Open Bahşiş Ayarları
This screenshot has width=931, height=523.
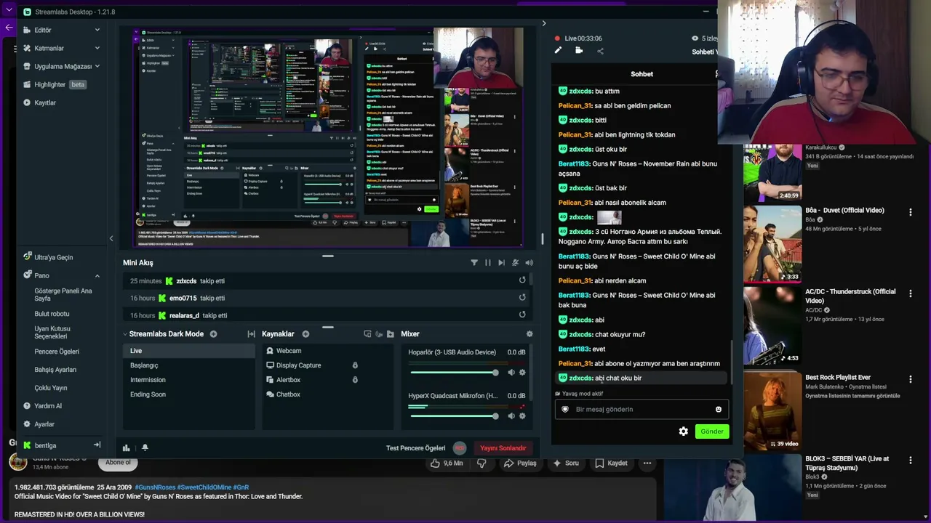point(55,370)
